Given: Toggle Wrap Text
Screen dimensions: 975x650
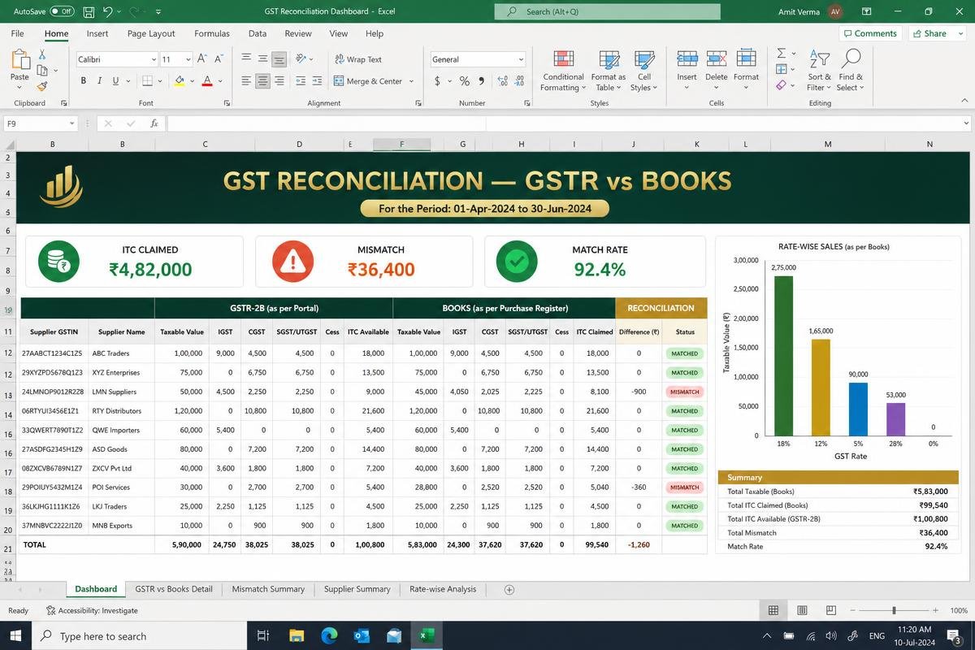Looking at the screenshot, I should (x=357, y=59).
